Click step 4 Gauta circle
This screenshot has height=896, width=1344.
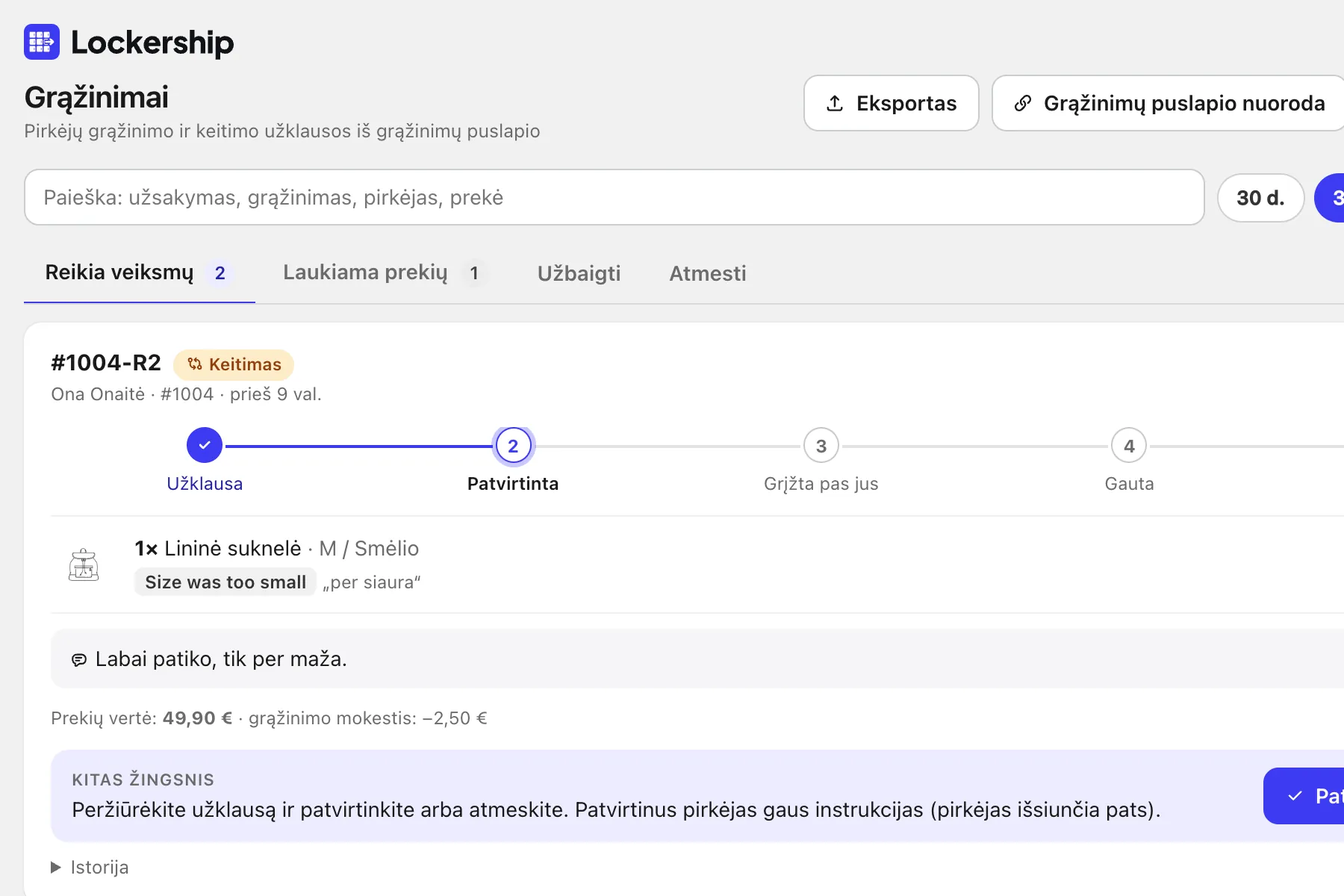pos(1129,446)
